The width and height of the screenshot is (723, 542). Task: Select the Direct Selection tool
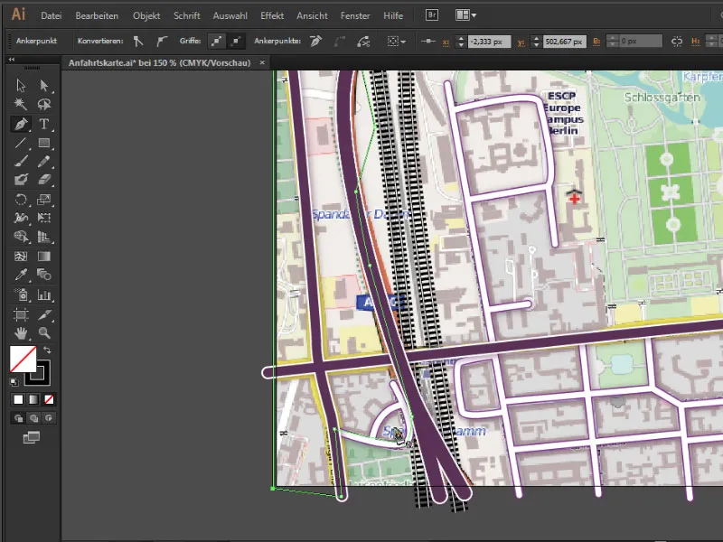coord(43,86)
